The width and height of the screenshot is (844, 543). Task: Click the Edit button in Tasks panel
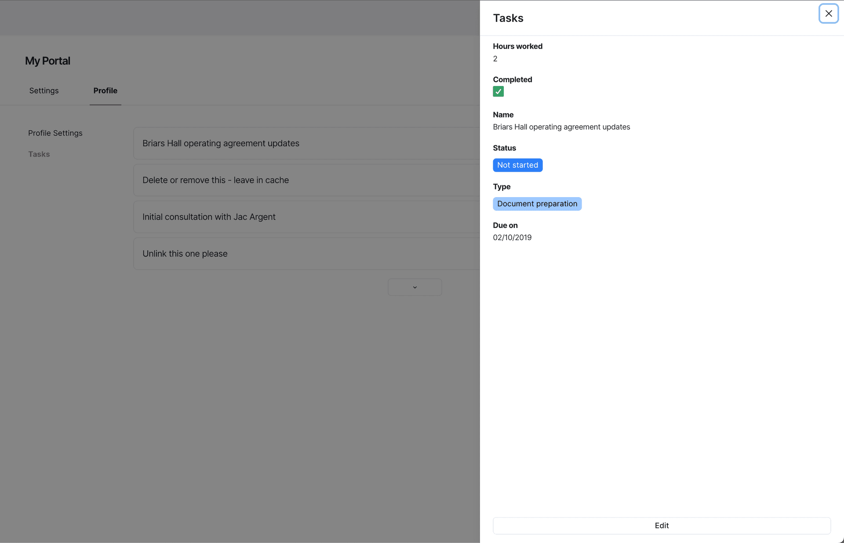662,525
